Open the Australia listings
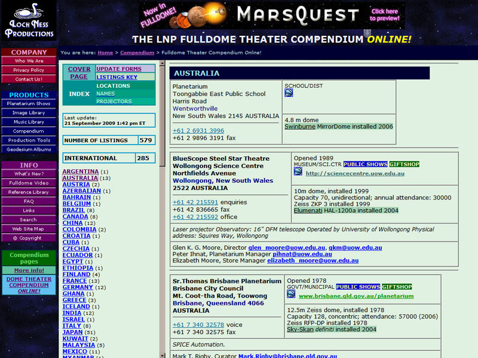 (80, 178)
